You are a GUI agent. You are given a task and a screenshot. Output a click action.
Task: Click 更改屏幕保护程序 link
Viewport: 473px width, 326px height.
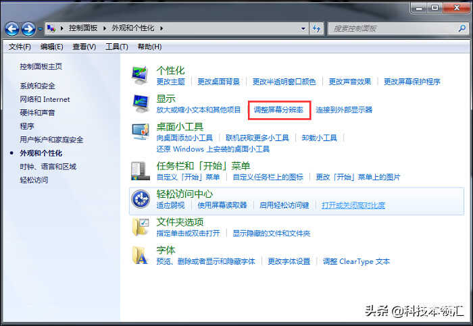point(412,82)
